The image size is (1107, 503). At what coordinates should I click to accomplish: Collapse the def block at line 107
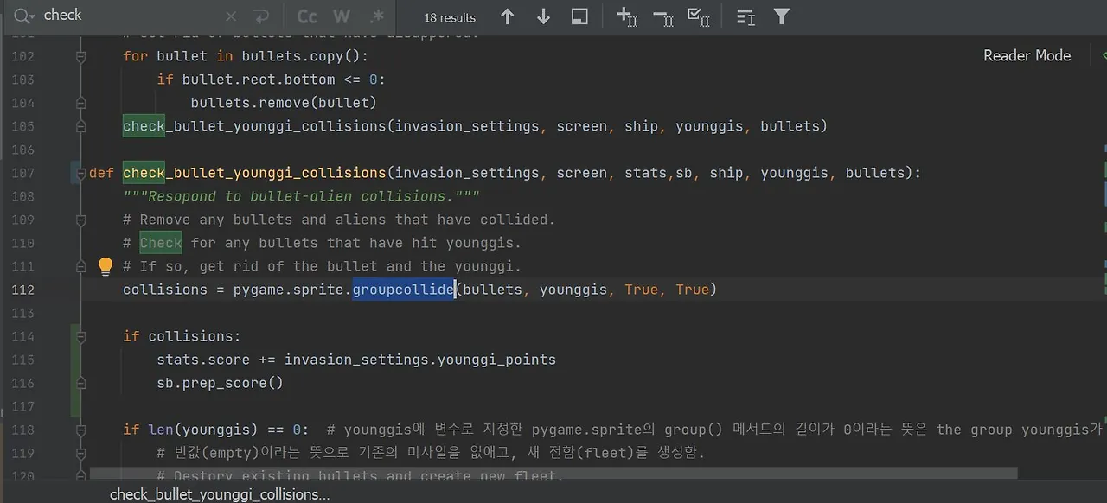coord(81,173)
